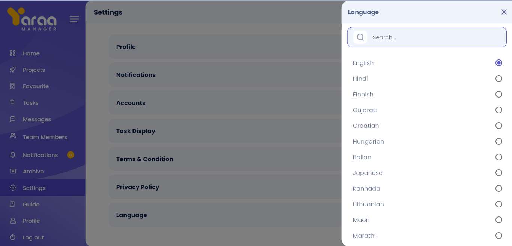Image resolution: width=512 pixels, height=246 pixels.
Task: Select the Japanese language radio button
Action: [498, 173]
